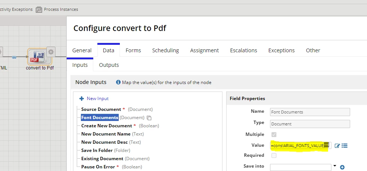Click the Type field showing Document
The height and width of the screenshot is (171, 367).
tap(310, 124)
